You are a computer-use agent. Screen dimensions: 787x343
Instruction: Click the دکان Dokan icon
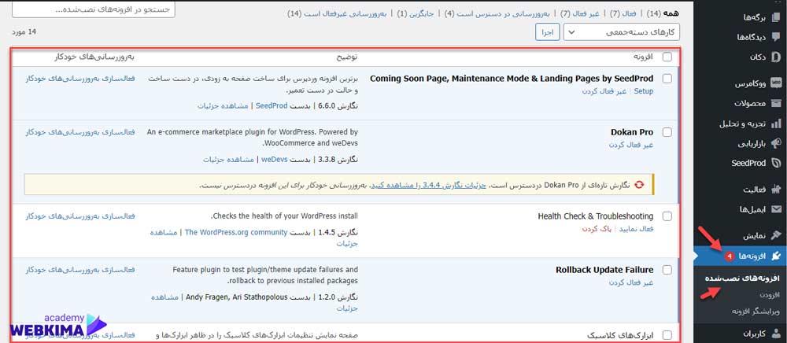[776, 57]
